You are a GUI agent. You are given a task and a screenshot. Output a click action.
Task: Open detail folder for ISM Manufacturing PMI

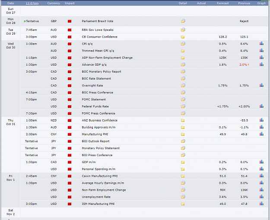(x=183, y=204)
